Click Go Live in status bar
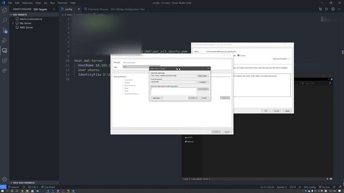This screenshot has height=193, width=344. (324, 187)
